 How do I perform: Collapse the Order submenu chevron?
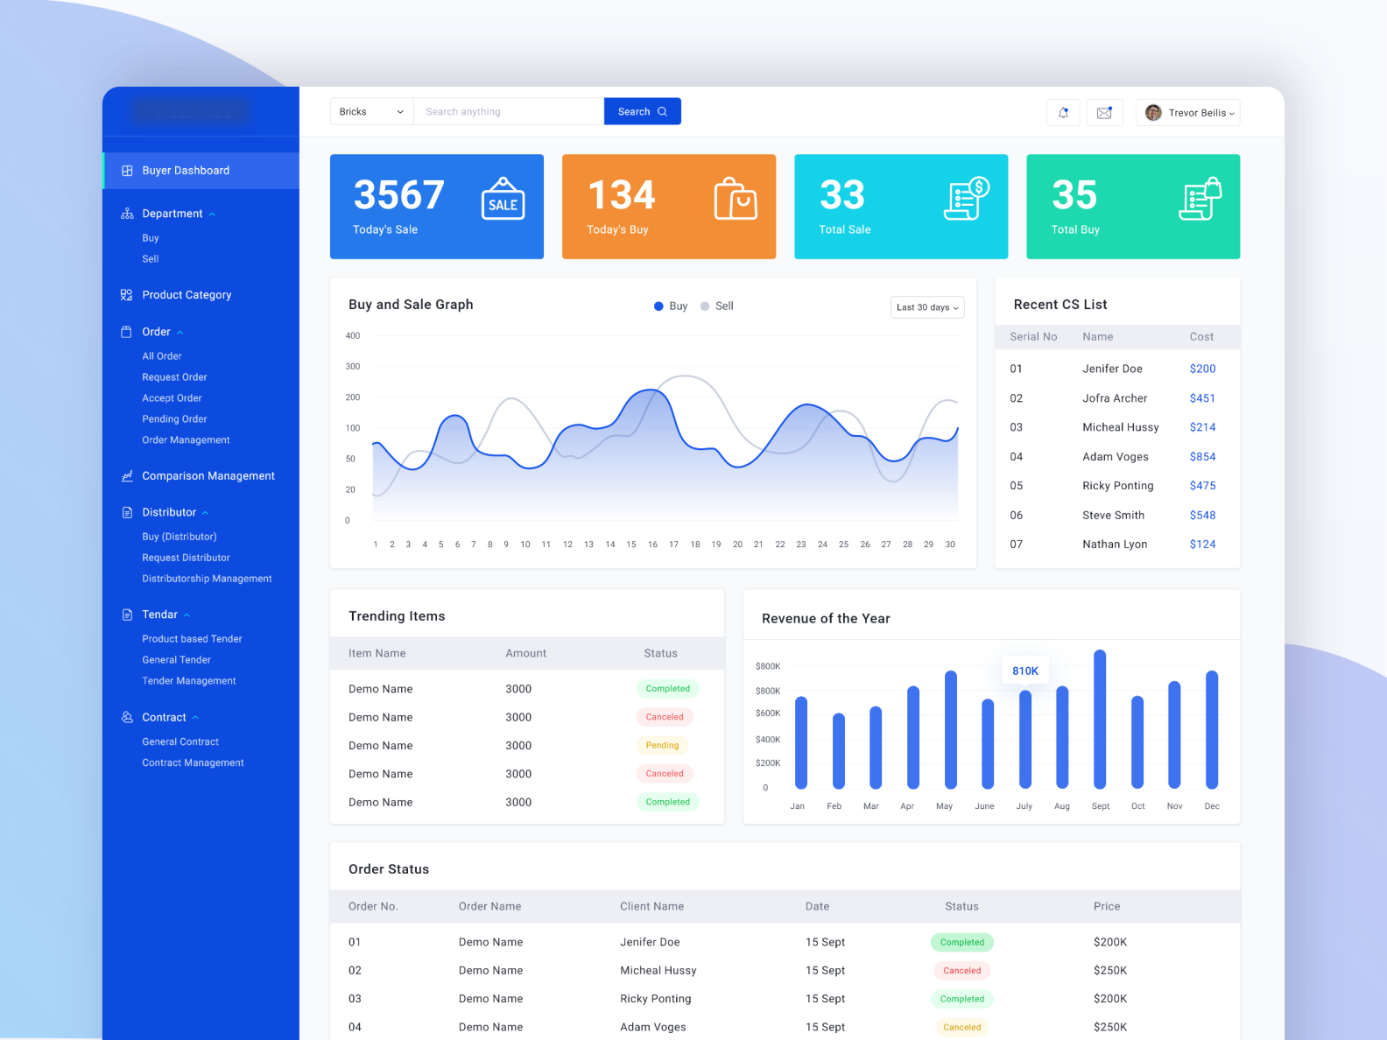tap(180, 333)
